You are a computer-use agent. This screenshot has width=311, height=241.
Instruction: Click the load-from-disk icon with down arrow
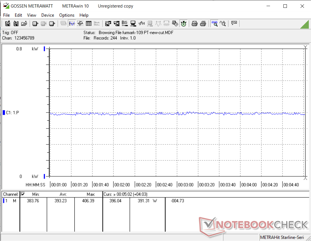coord(16,23)
